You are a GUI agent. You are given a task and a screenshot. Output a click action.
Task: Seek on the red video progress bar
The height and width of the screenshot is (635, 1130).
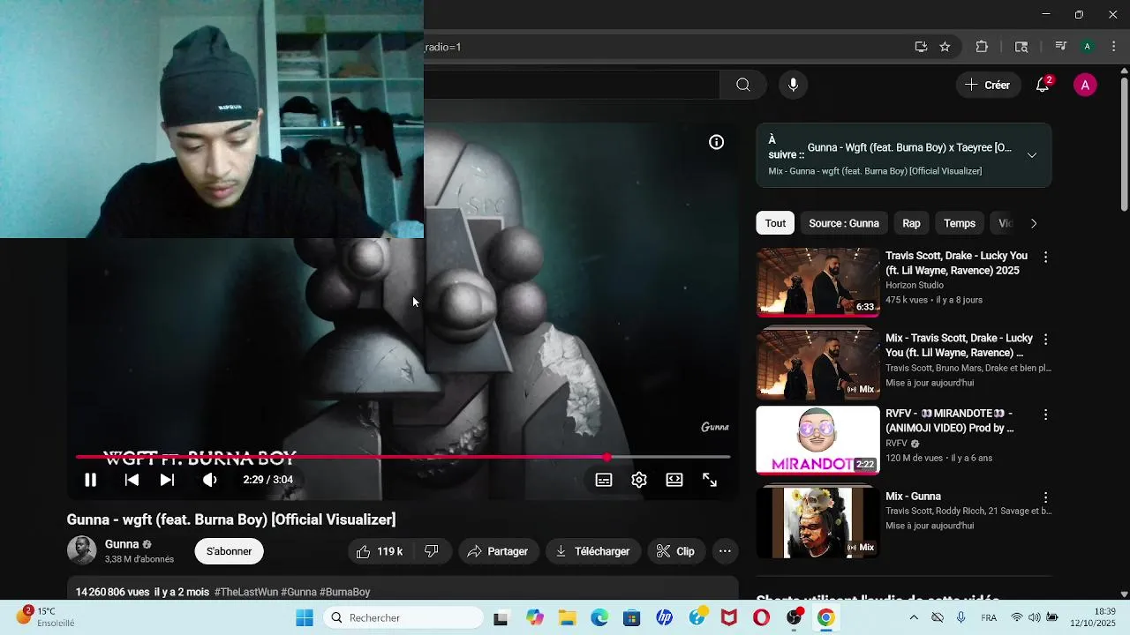coord(403,457)
